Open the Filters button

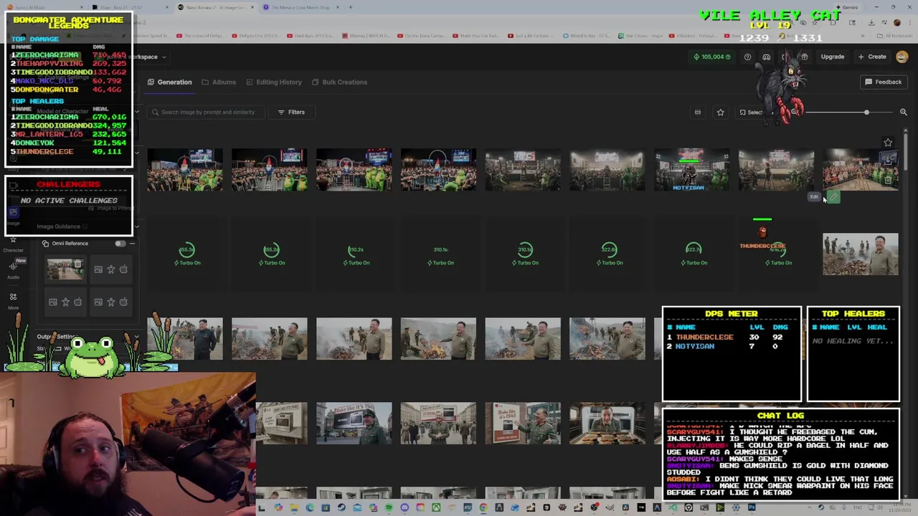tap(291, 112)
